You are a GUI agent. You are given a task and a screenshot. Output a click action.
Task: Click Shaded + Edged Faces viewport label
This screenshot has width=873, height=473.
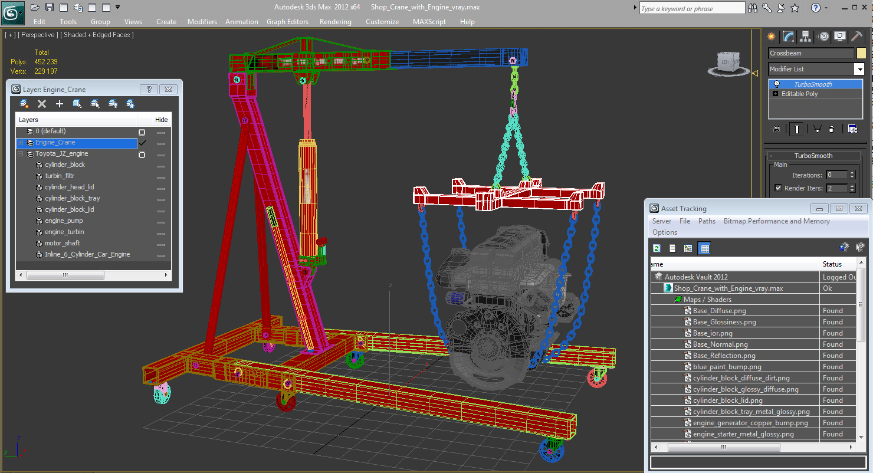(x=98, y=35)
